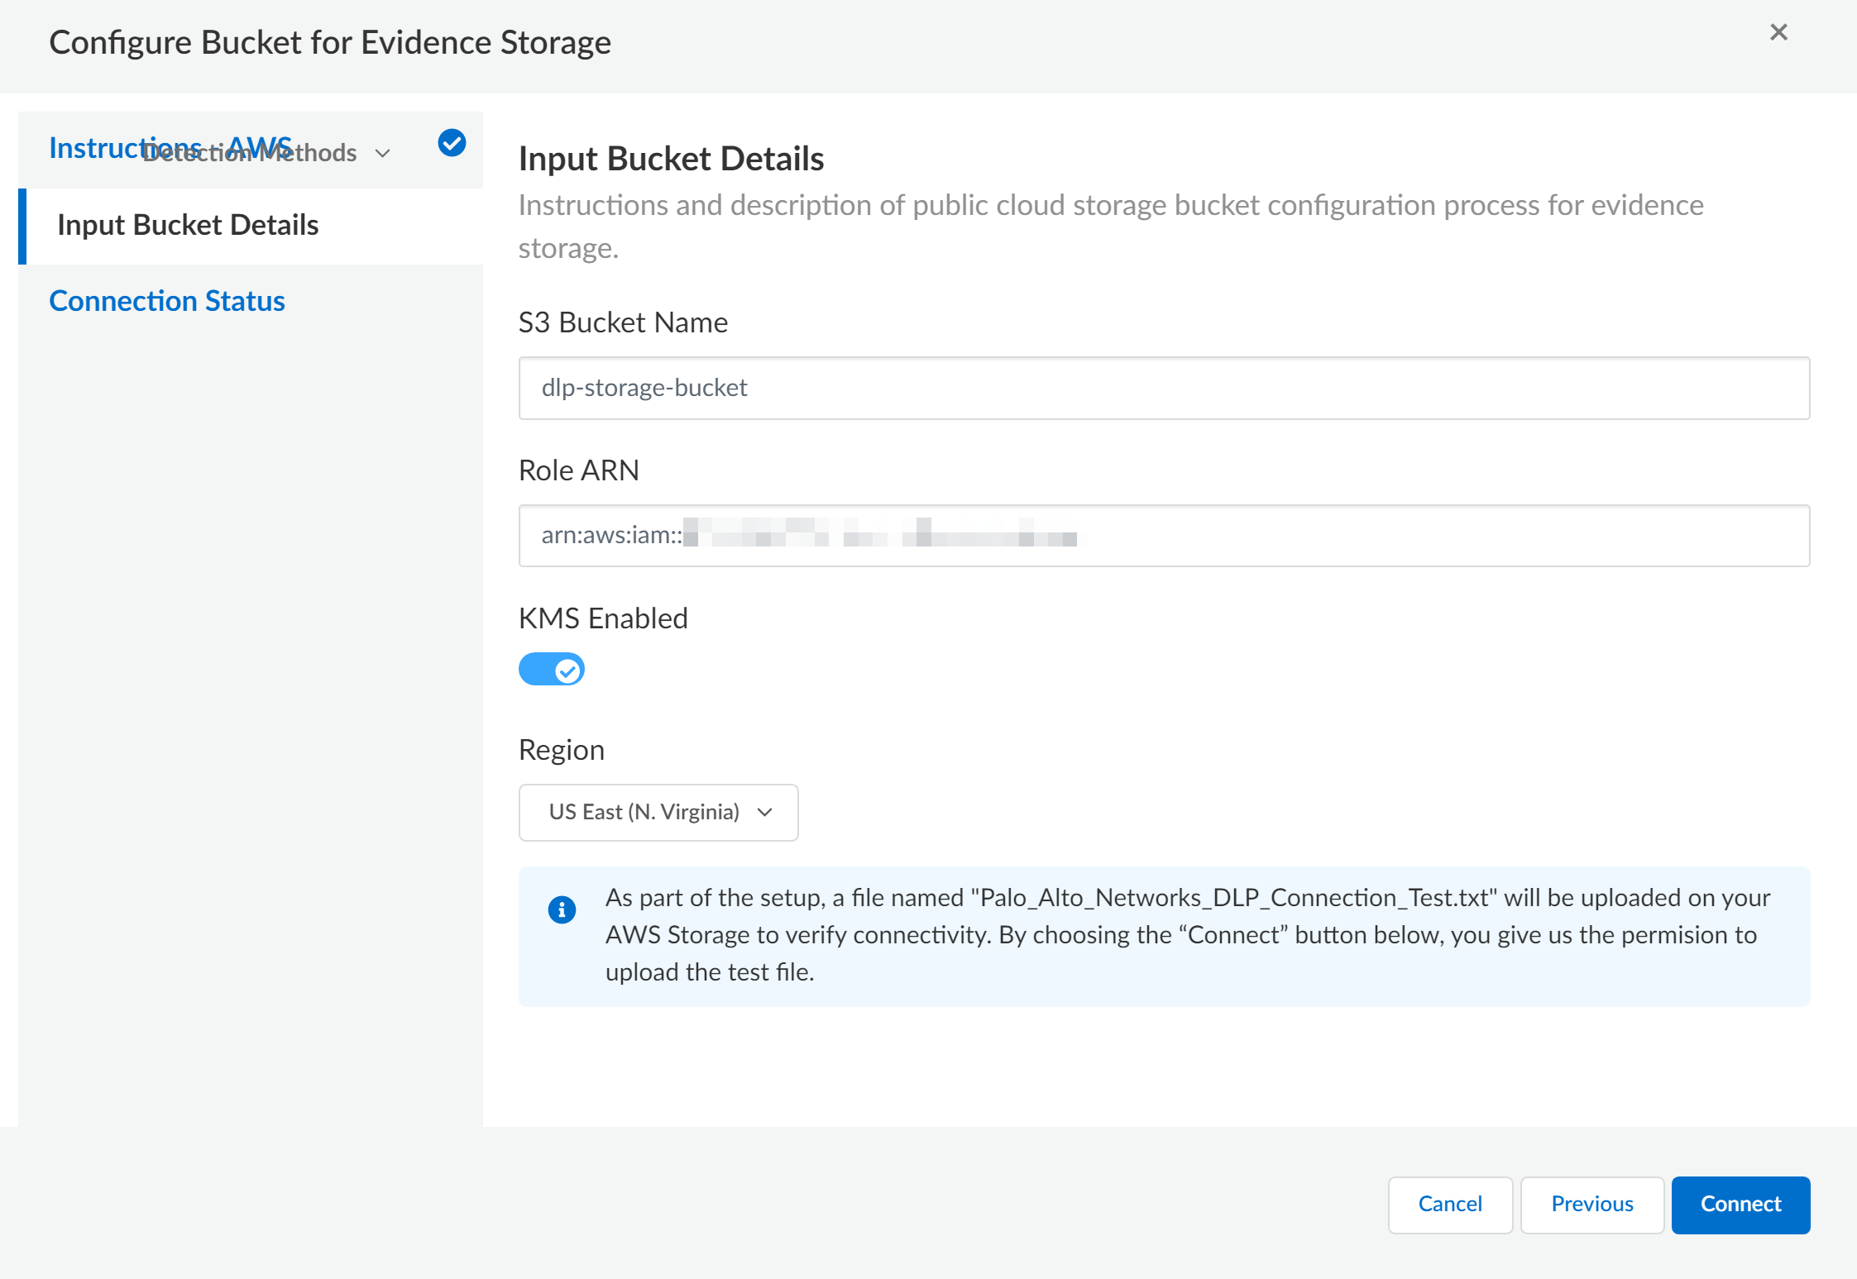
Task: Click the Region dropdown chevron arrow
Action: point(765,813)
